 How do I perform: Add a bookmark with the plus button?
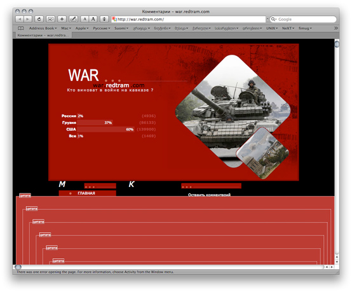coord(62,19)
